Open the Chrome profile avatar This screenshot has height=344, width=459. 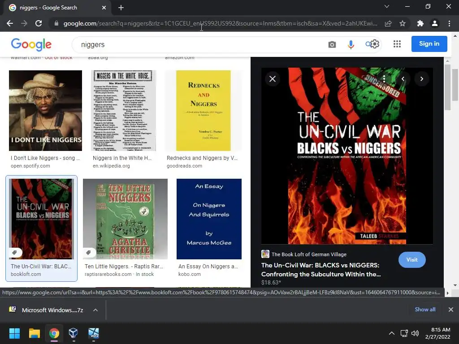tap(435, 23)
